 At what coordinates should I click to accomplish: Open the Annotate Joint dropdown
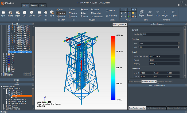click(x=158, y=13)
